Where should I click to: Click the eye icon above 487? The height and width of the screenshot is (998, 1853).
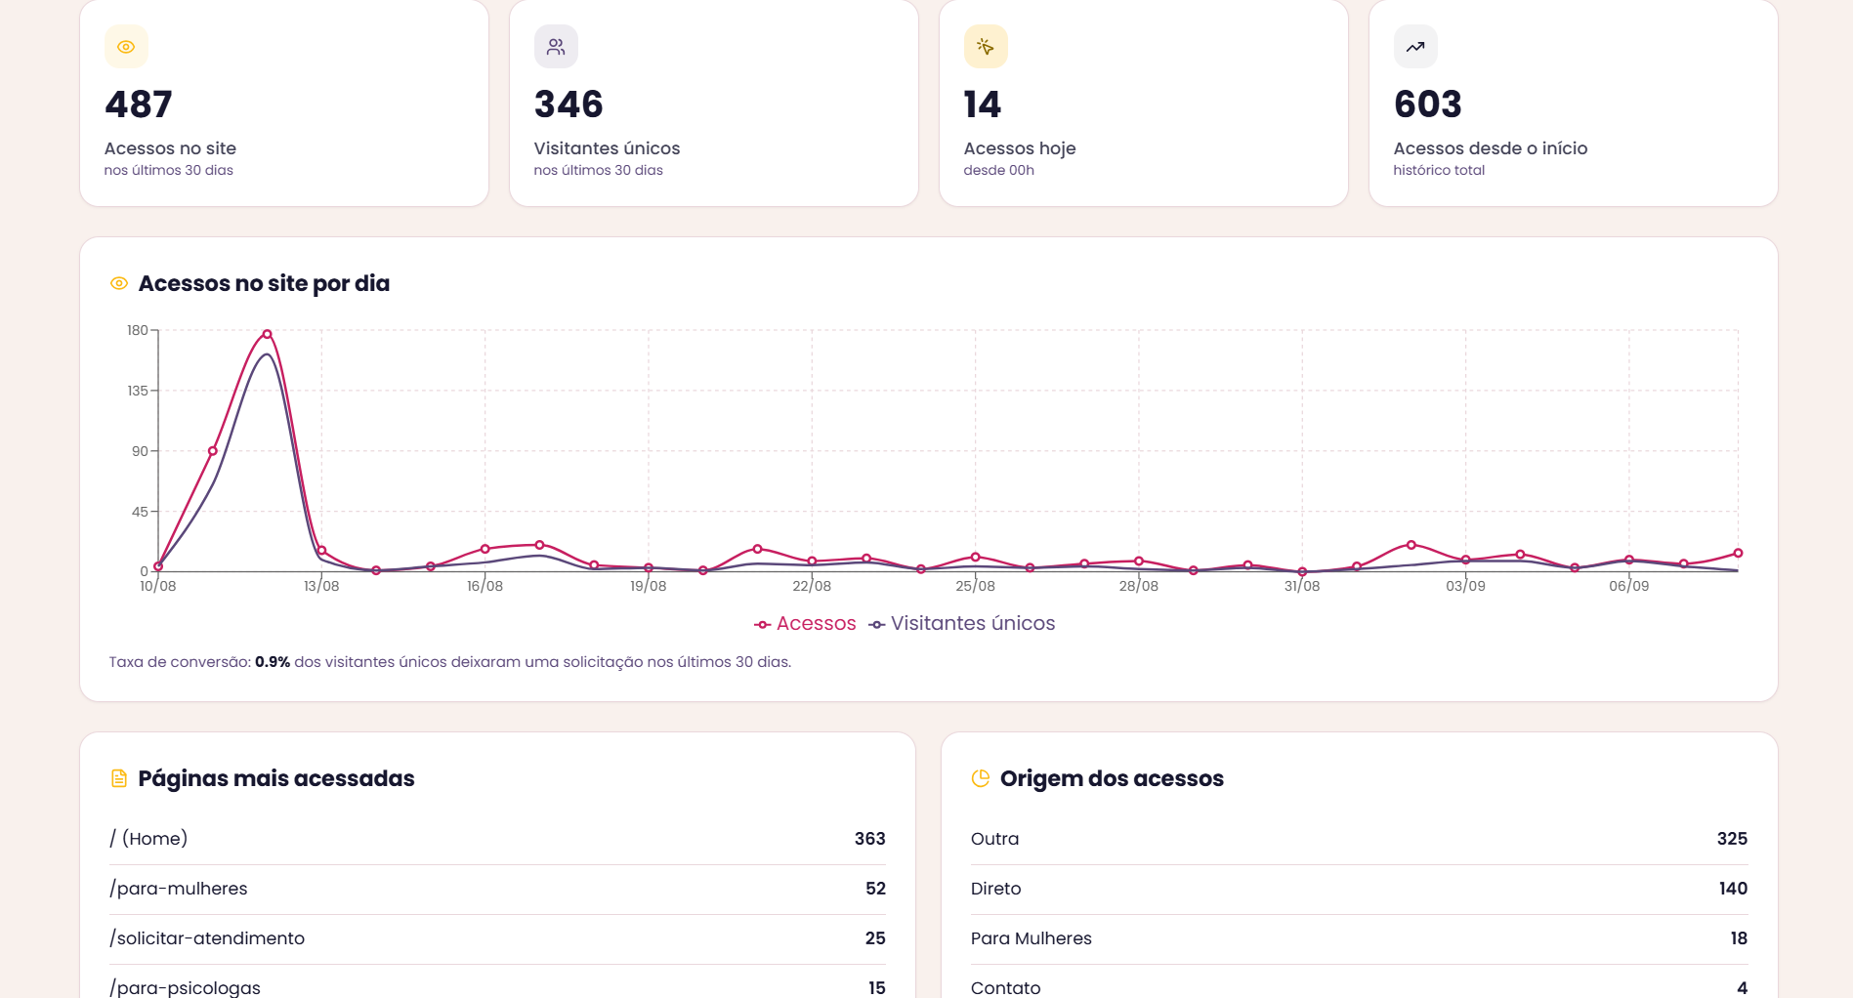coord(126,47)
